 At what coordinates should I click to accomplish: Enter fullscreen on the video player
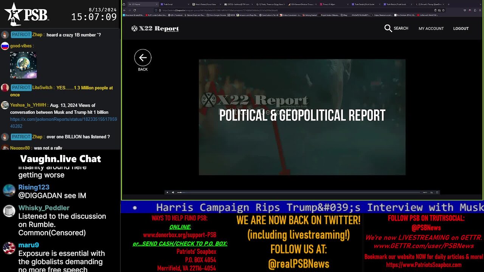click(x=437, y=192)
